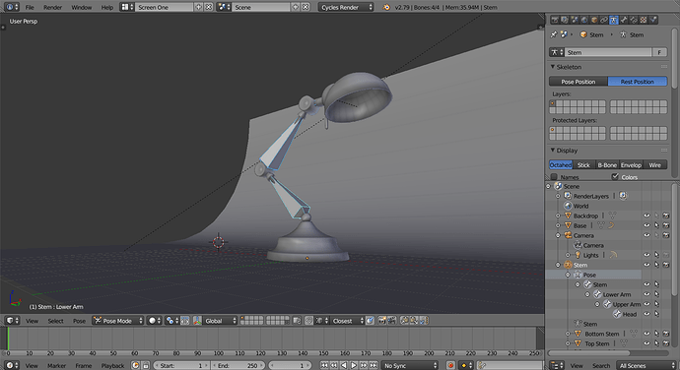Viewport: 680px width, 370px height.
Task: Click the Stem armature object icon
Action: (568, 265)
